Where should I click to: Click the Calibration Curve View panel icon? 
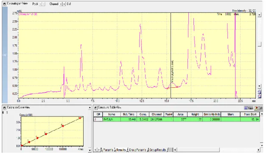[4, 108]
